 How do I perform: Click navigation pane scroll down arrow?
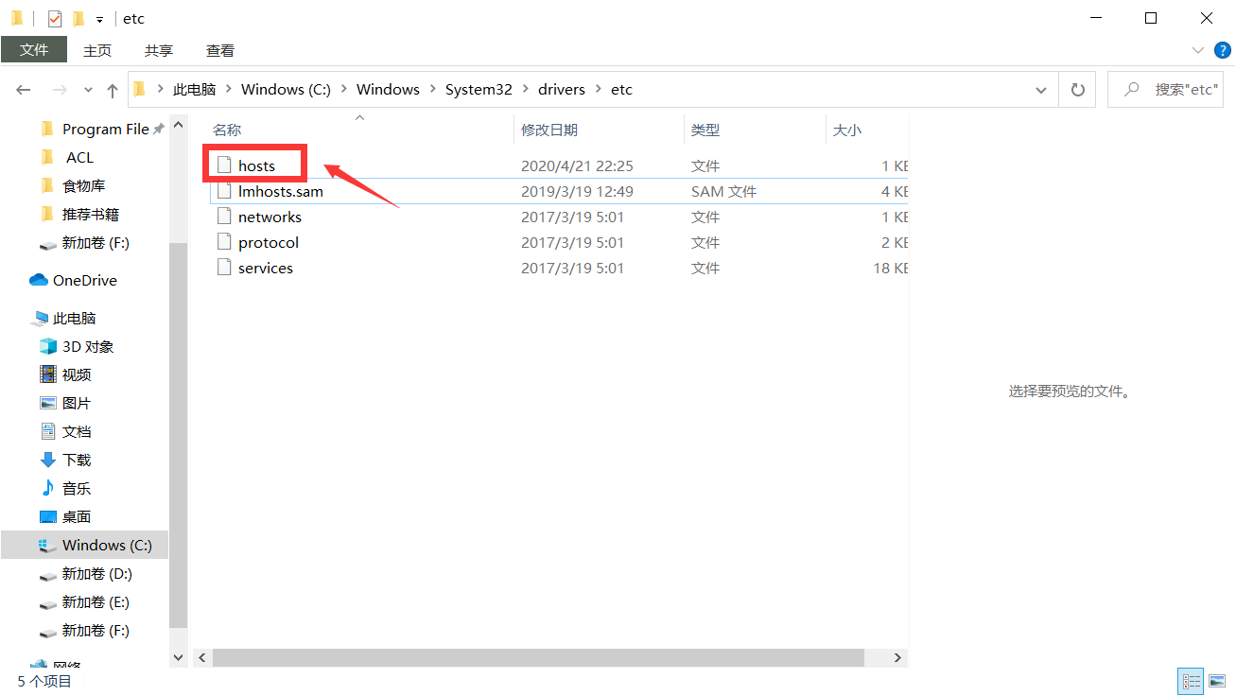179,656
